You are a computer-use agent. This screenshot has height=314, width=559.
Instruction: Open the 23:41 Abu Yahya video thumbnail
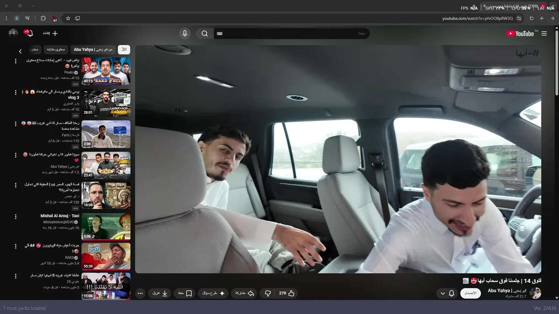[x=106, y=165]
